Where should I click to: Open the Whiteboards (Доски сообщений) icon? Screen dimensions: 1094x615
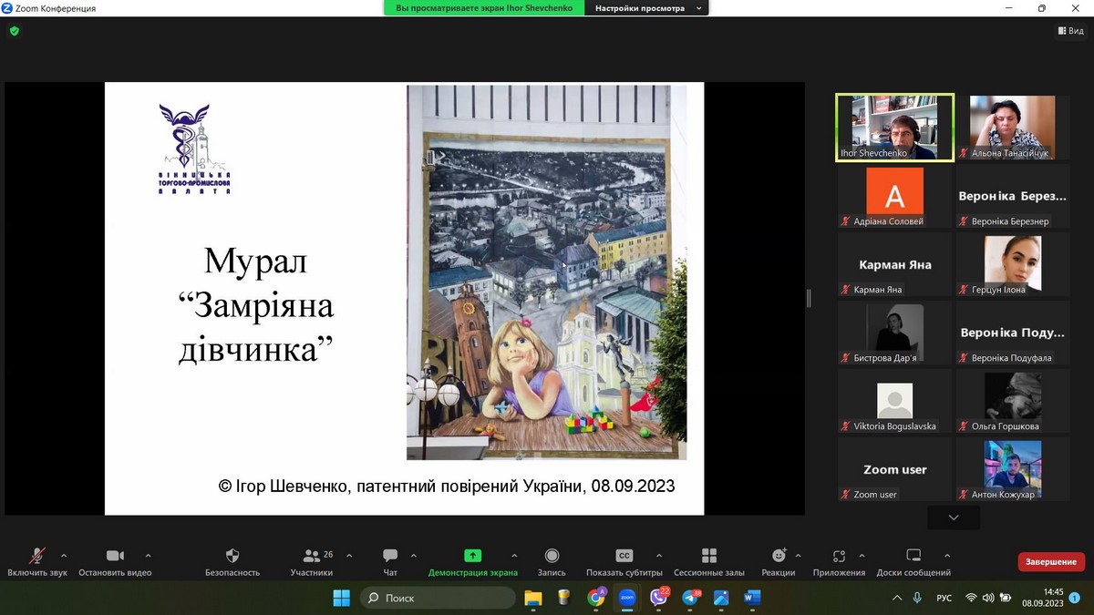pyautogui.click(x=913, y=557)
